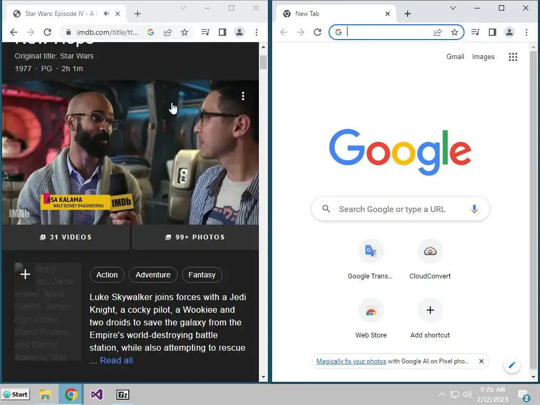Click the Add shortcut tile
This screenshot has height=405, width=540.
coord(430,319)
